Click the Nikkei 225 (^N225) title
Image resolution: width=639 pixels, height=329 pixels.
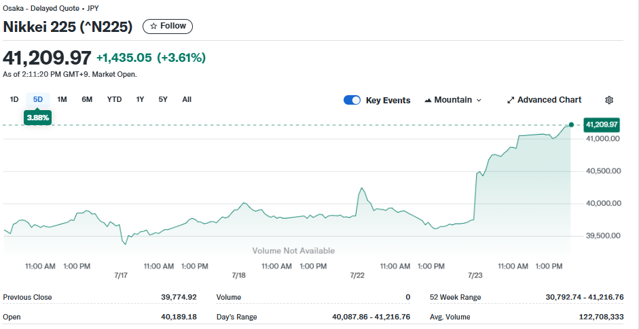click(68, 27)
